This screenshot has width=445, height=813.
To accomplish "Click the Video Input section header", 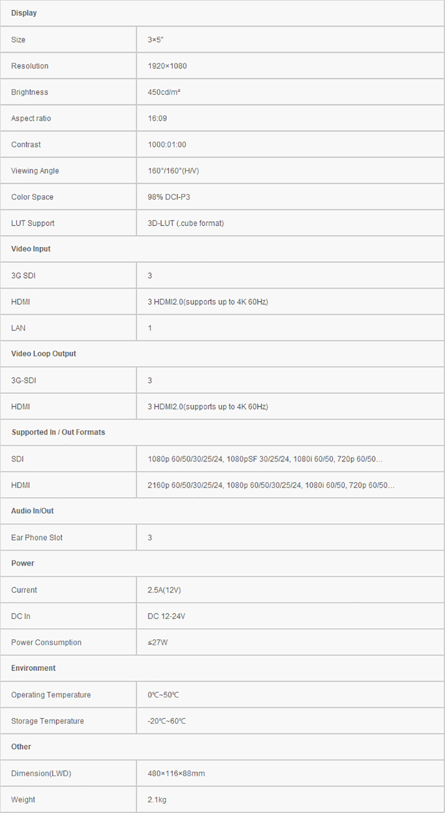I will coord(31,249).
